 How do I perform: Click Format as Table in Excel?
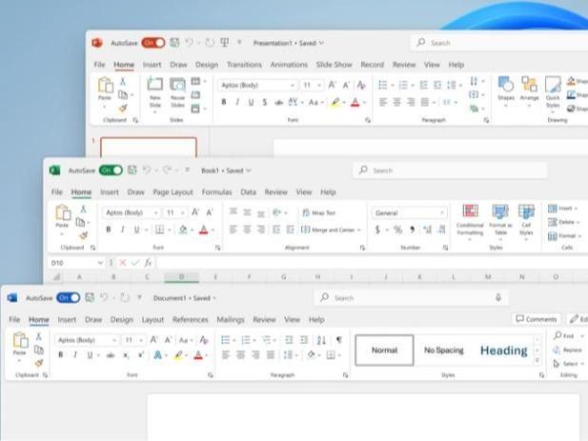pyautogui.click(x=500, y=212)
